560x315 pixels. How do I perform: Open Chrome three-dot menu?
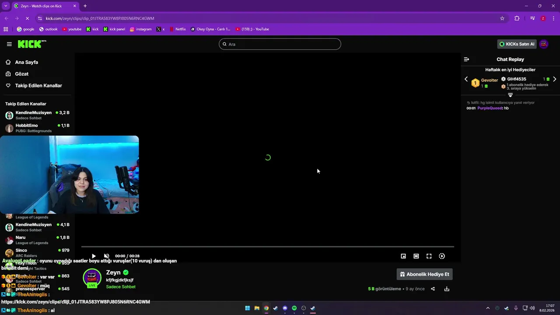[553, 18]
